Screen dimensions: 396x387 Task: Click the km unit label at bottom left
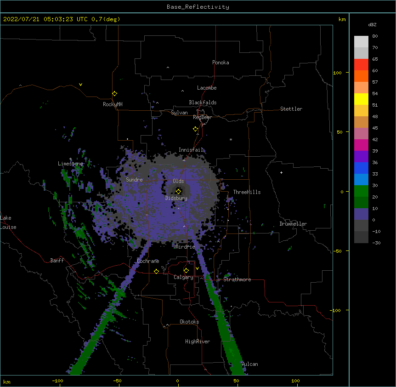point(7,381)
